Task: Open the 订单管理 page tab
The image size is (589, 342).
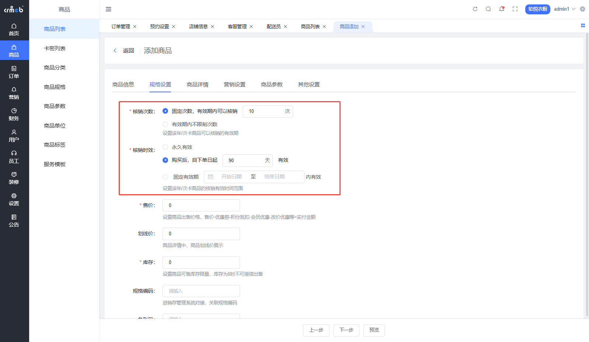Action: [x=121, y=26]
